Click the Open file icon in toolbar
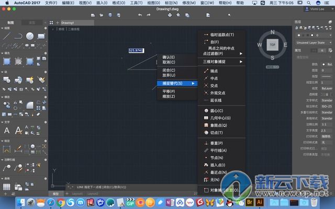 101,15
